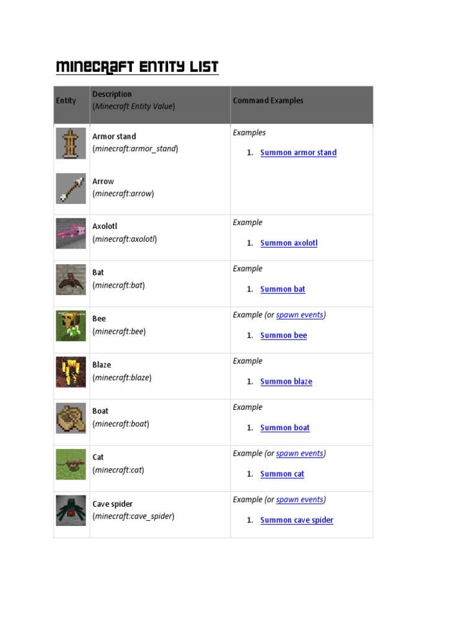Open the Summon bat link
The width and height of the screenshot is (476, 635).
[x=283, y=289]
